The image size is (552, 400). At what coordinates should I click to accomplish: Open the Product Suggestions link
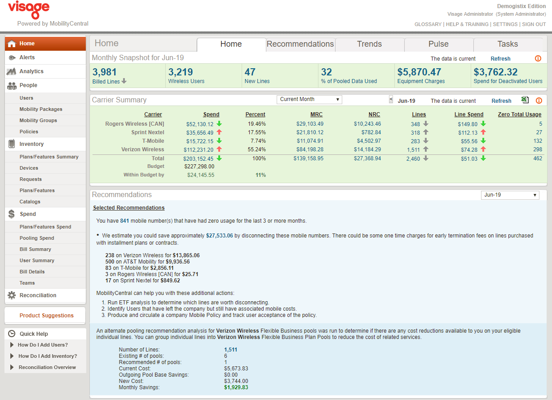click(x=46, y=316)
